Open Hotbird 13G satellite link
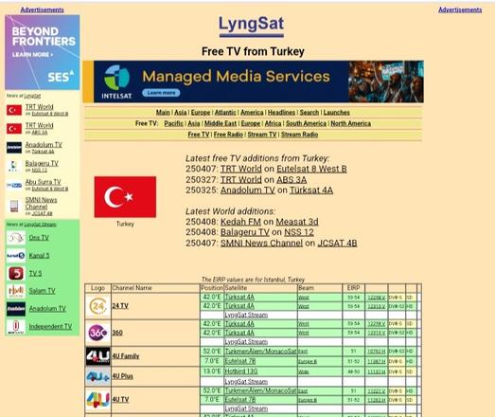495x417 pixels. 240,372
